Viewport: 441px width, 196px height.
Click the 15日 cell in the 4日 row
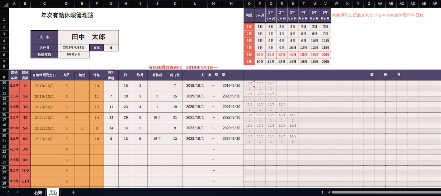[325, 48]
